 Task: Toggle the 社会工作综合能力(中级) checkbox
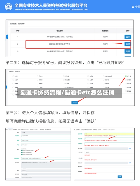[x=22, y=150]
